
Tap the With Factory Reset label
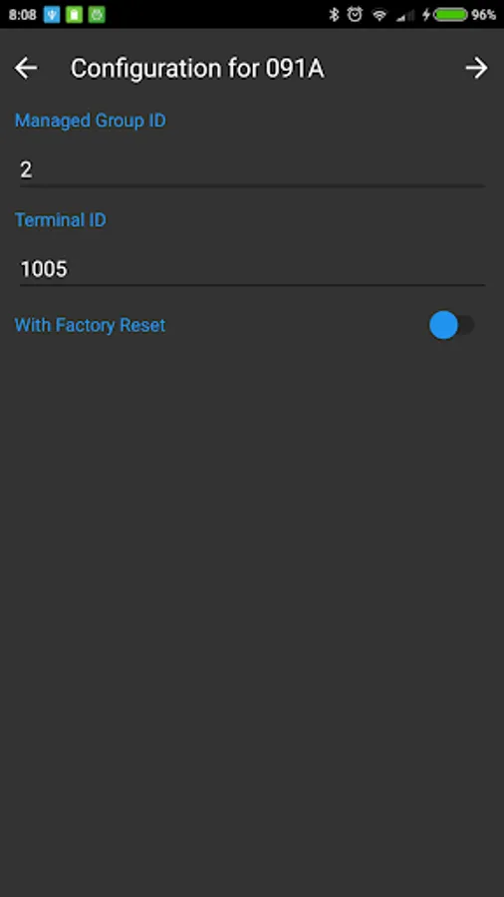click(x=91, y=325)
